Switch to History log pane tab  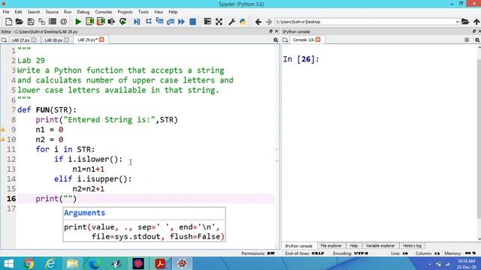[x=412, y=246]
